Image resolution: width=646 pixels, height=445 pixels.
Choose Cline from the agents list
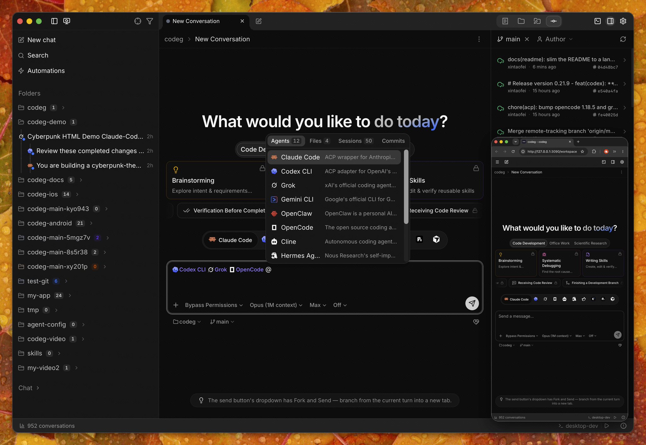pos(334,242)
